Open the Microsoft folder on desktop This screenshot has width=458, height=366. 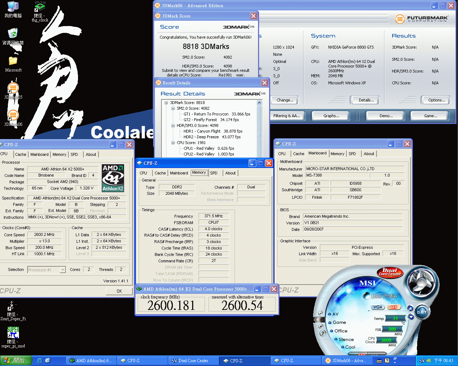(13, 64)
